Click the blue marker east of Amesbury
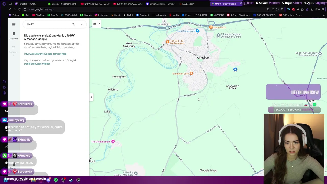Screen dimensions: 327x184 pos(235,70)
